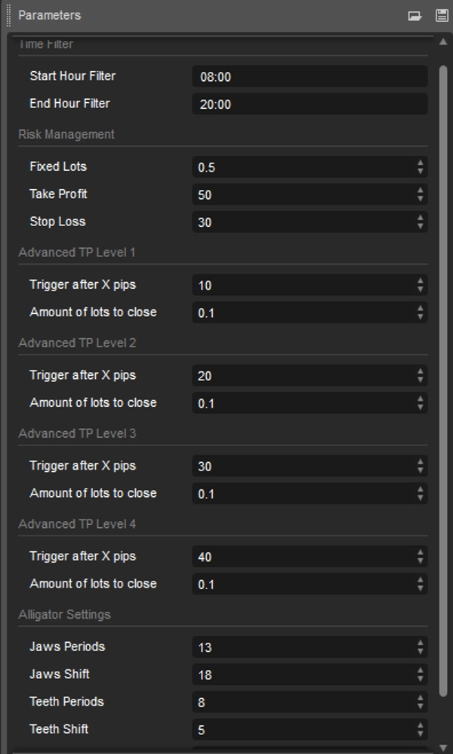Click the scroll down arrow
The width and height of the screenshot is (453, 754).
point(443,747)
